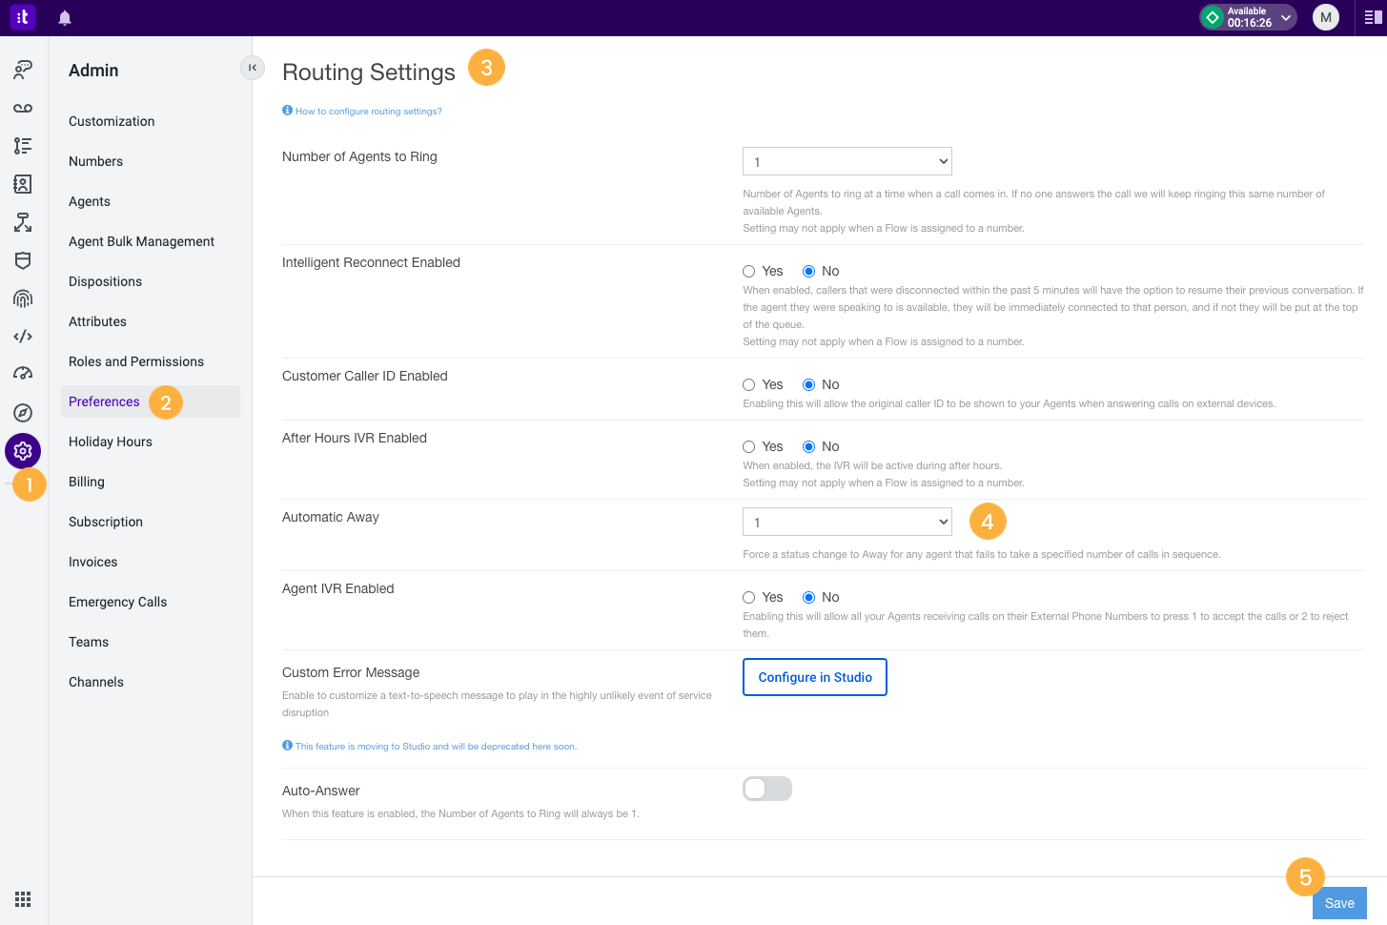Open the feature moving to Studio link
This screenshot has width=1387, height=925.
[436, 747]
